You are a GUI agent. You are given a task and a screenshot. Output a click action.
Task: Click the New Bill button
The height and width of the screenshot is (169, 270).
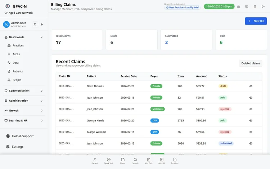tap(256, 21)
